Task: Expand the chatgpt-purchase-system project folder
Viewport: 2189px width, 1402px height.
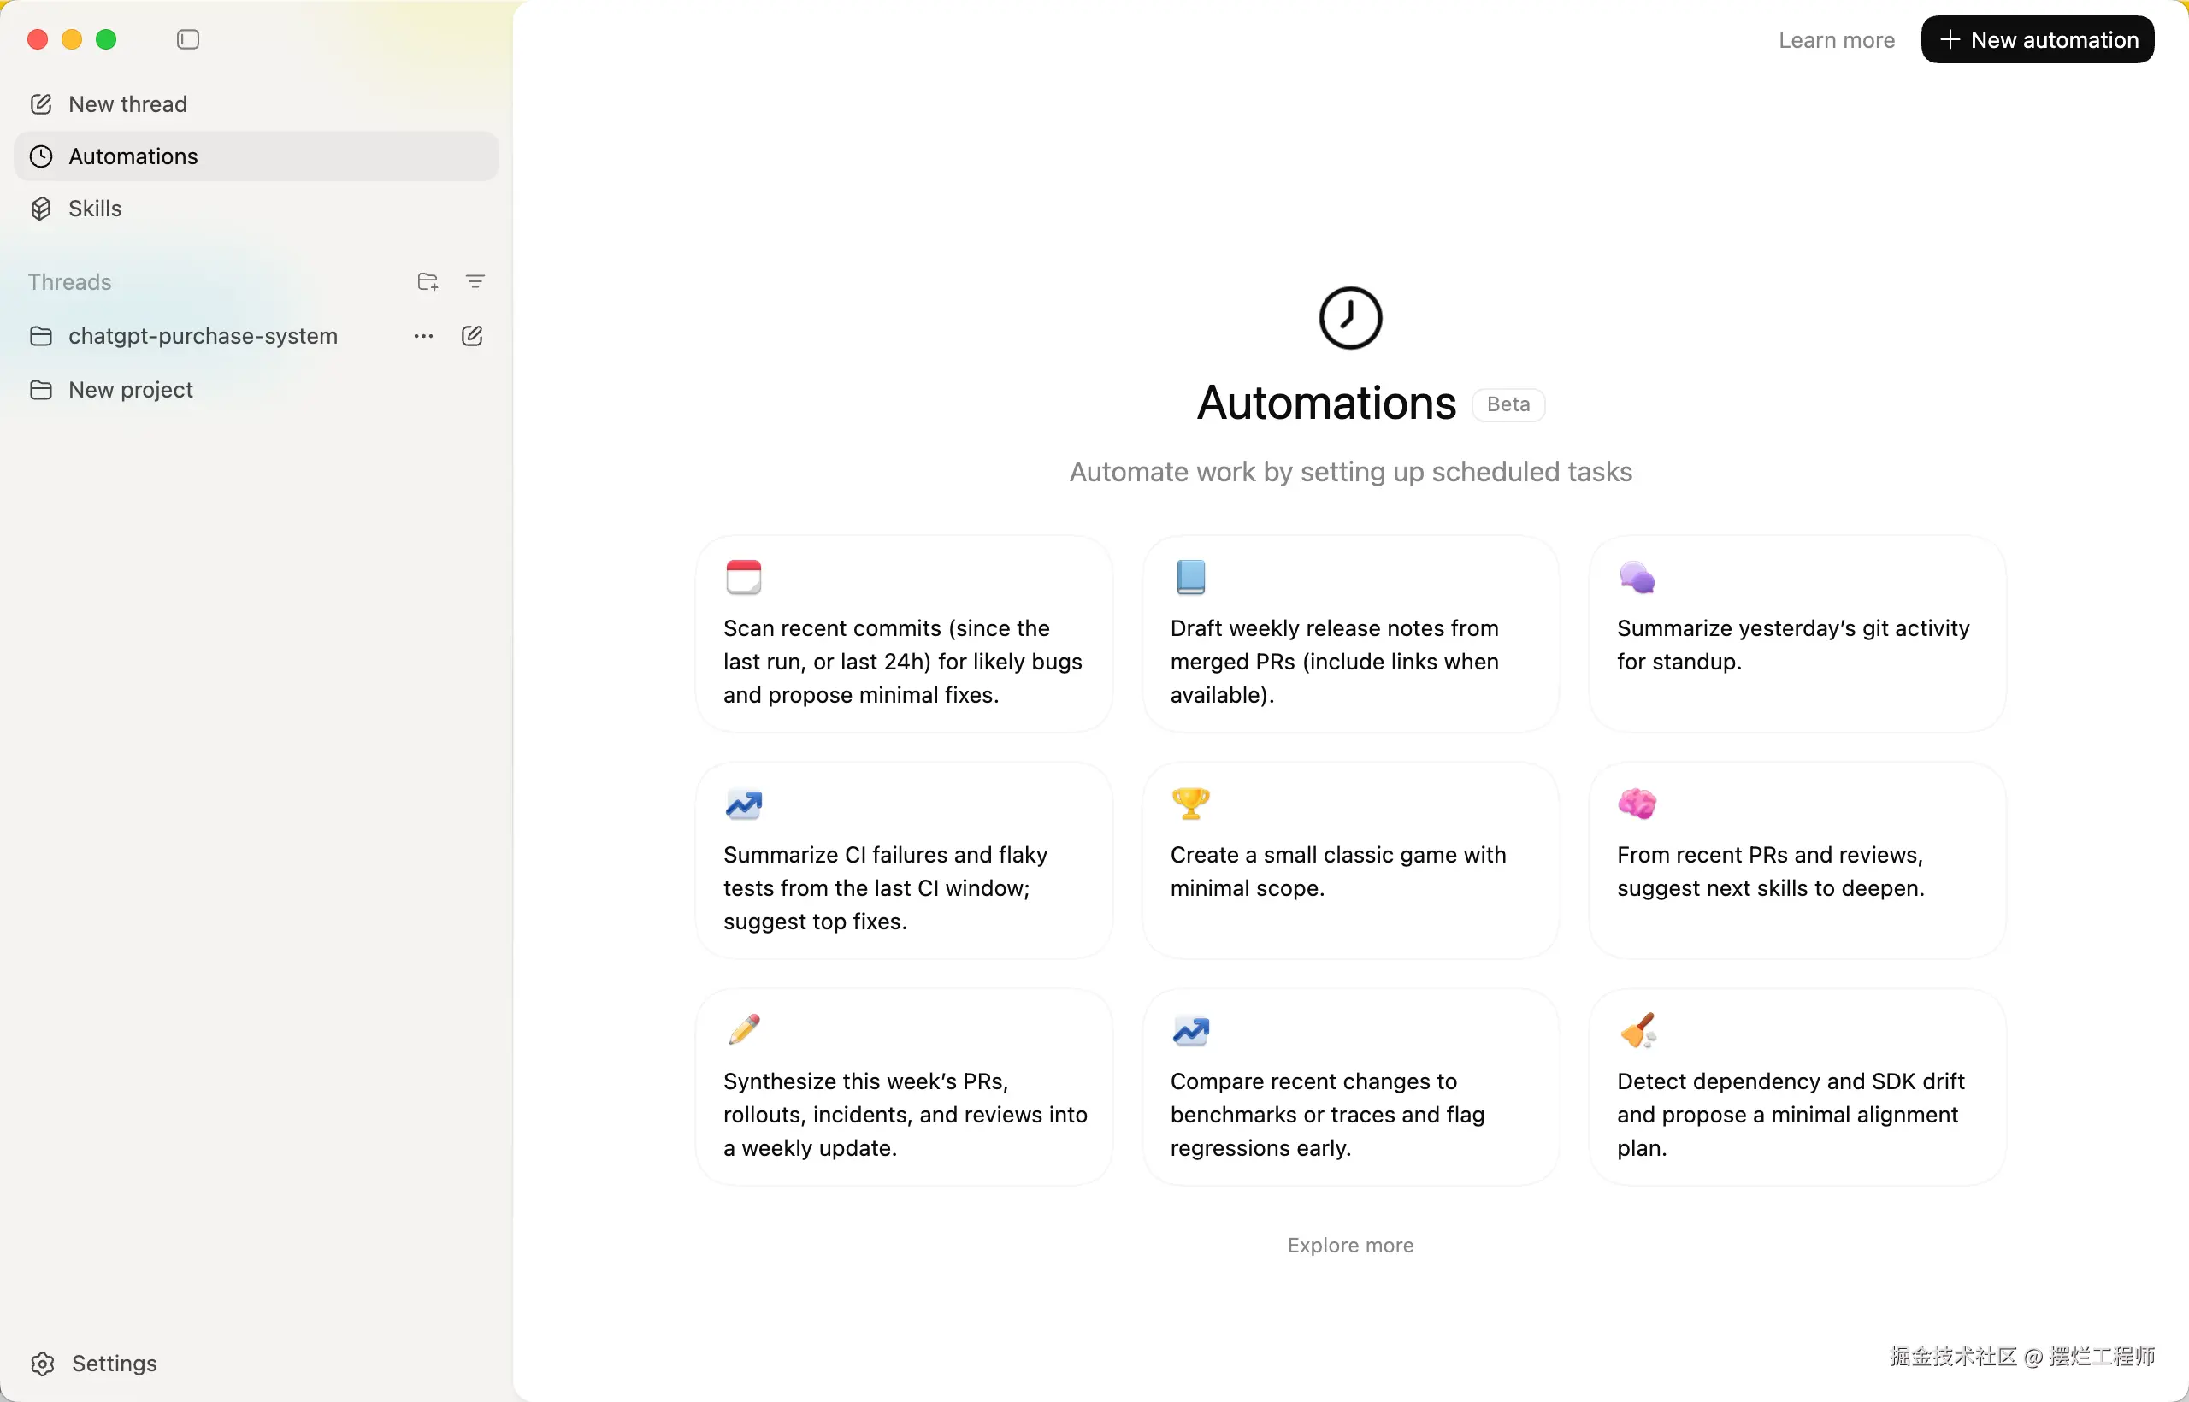Action: pyautogui.click(x=202, y=336)
